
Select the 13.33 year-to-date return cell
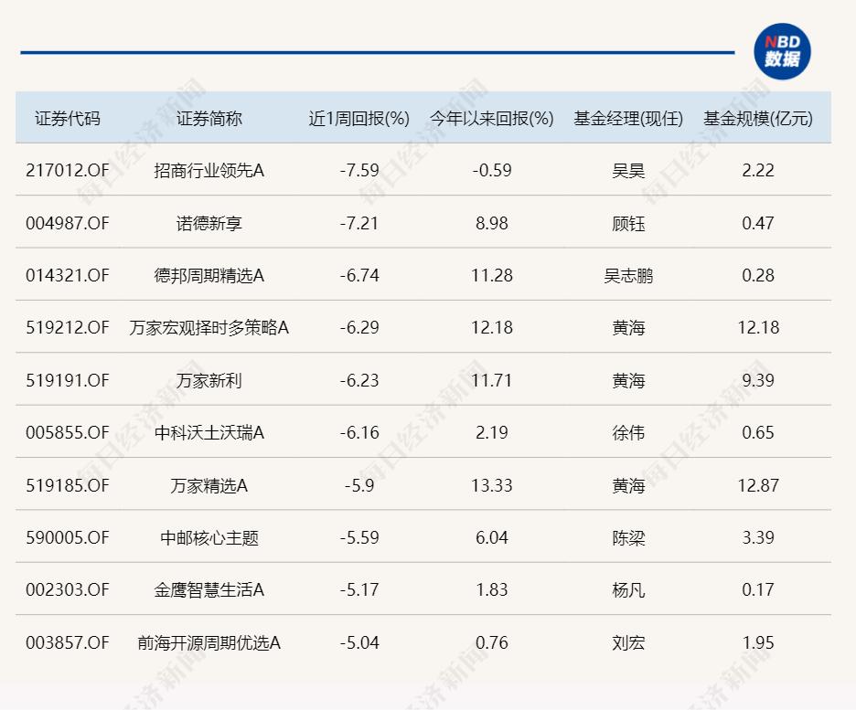492,485
